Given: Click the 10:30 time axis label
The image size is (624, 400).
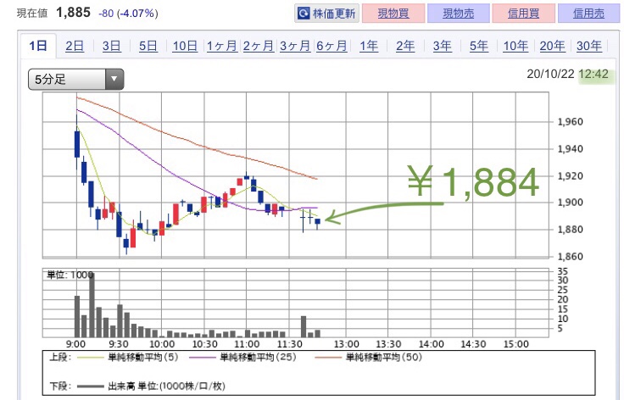Looking at the screenshot, I should [x=204, y=344].
